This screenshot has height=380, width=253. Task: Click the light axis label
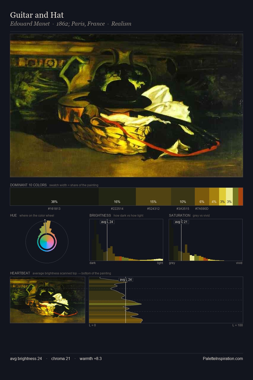(x=160, y=263)
